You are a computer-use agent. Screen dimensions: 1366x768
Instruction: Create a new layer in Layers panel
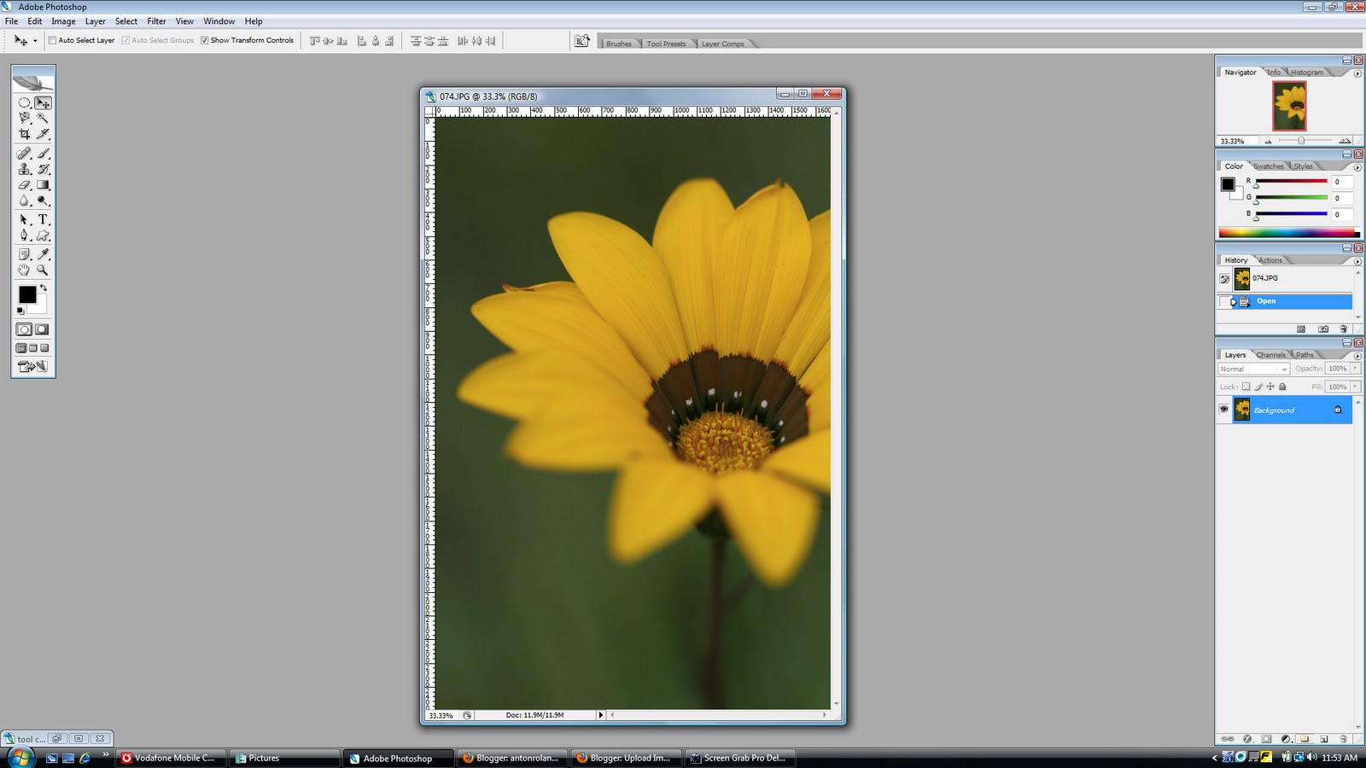(1324, 739)
